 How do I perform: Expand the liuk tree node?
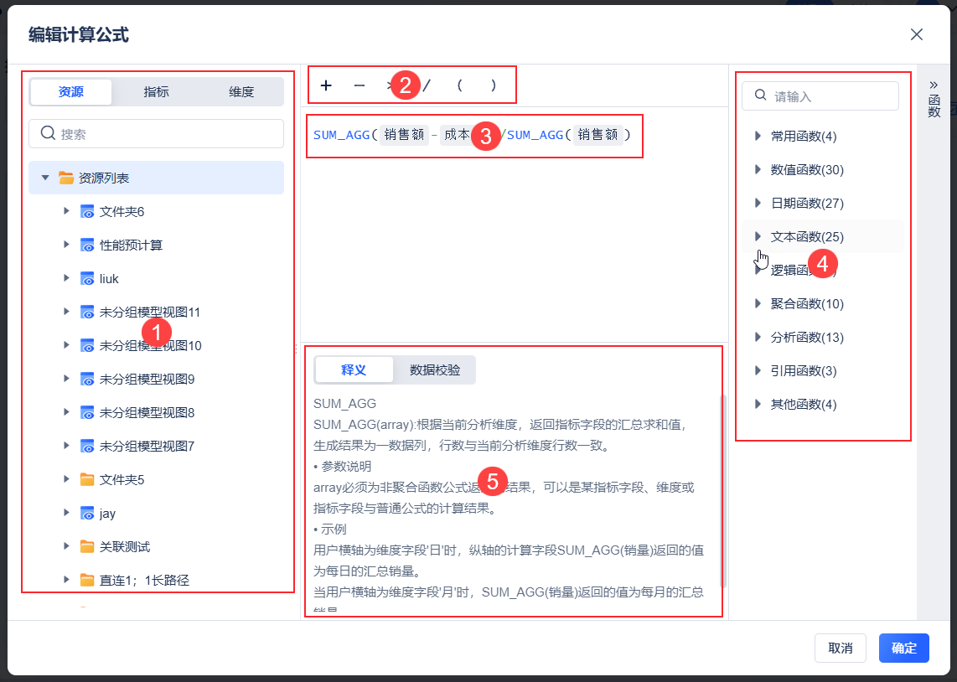(x=66, y=278)
